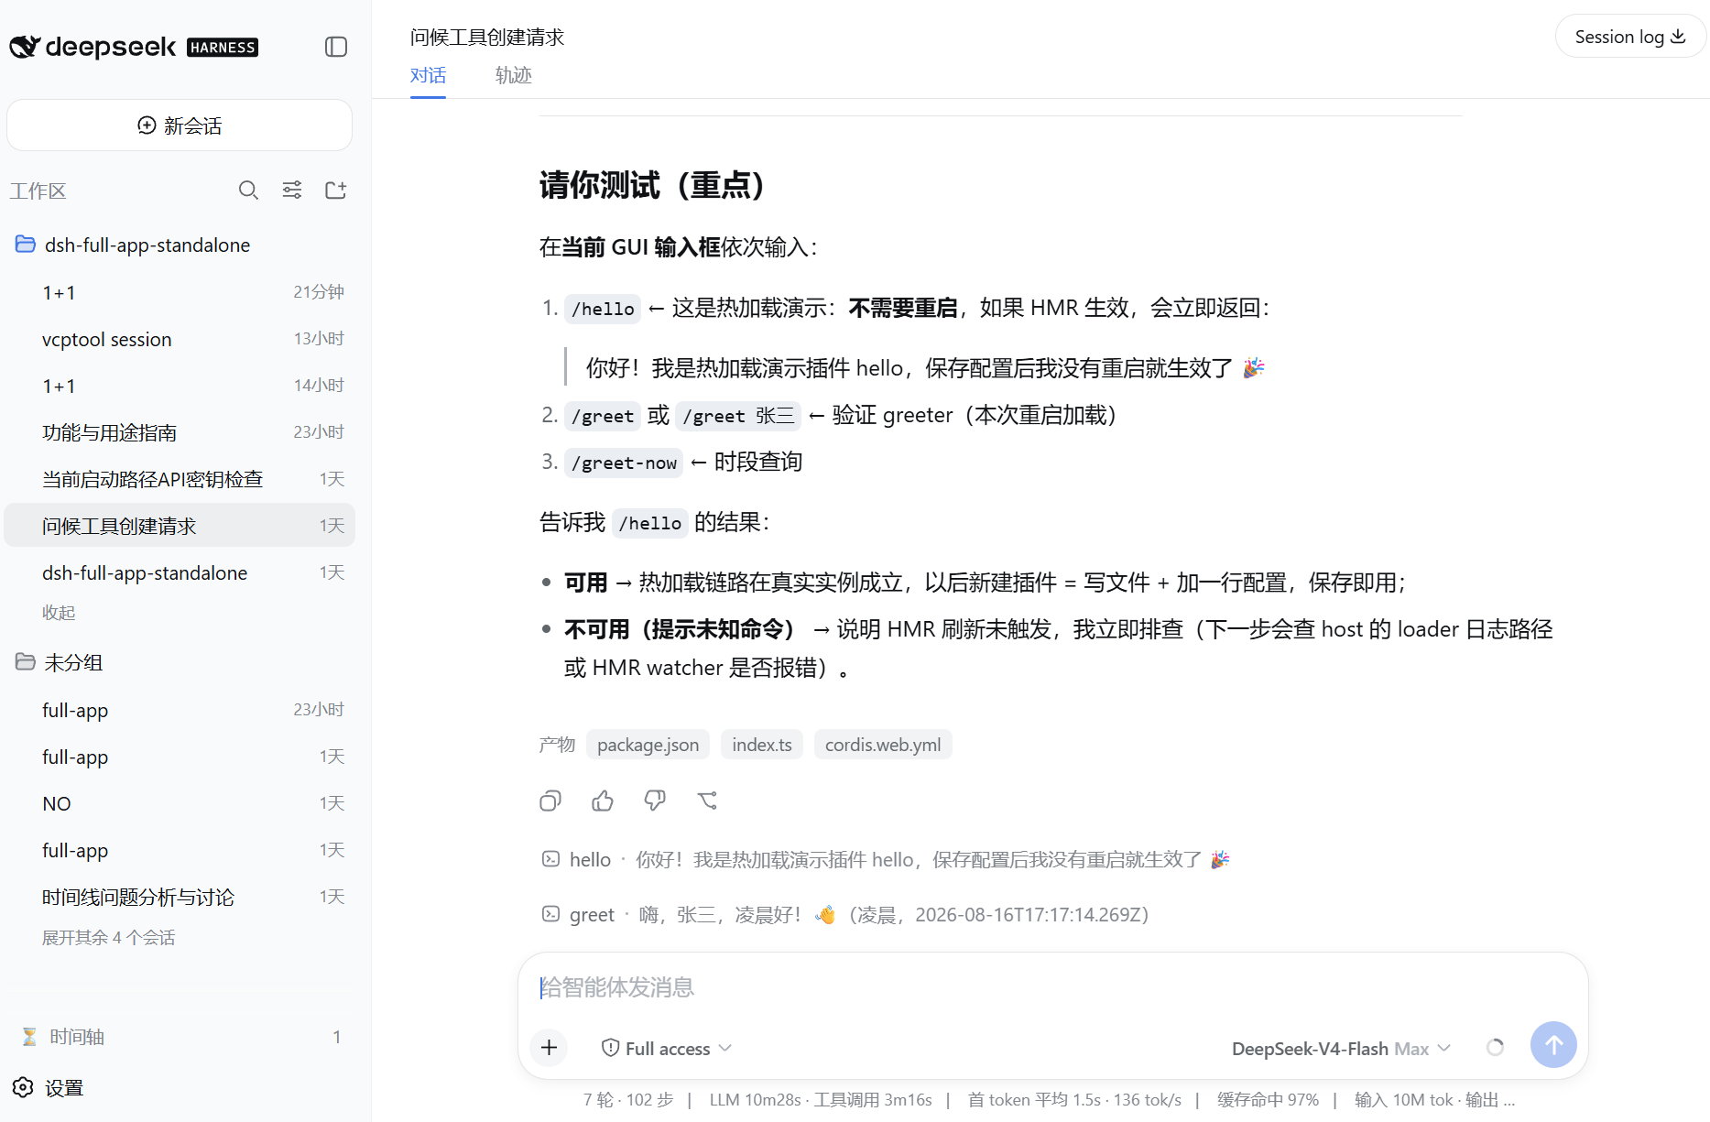This screenshot has width=1710, height=1122.
Task: Open DeepSeek-V4-Flash Max model dropdown
Action: (x=1341, y=1049)
